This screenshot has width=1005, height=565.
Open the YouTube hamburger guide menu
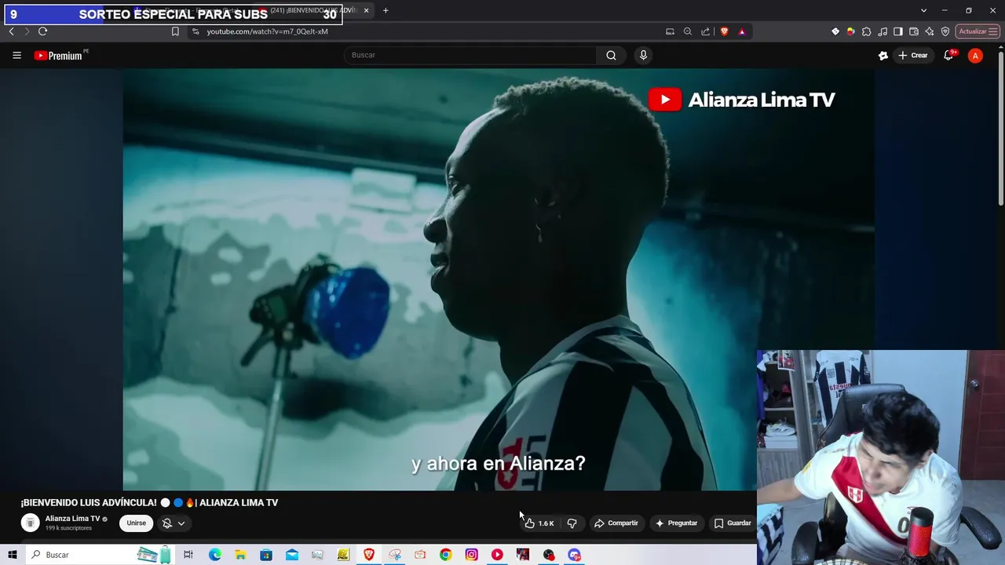coord(16,55)
